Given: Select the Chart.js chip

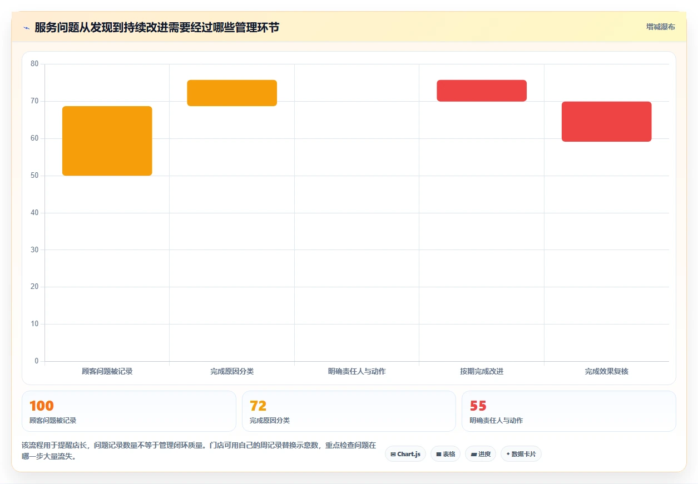Looking at the screenshot, I should click(x=405, y=454).
